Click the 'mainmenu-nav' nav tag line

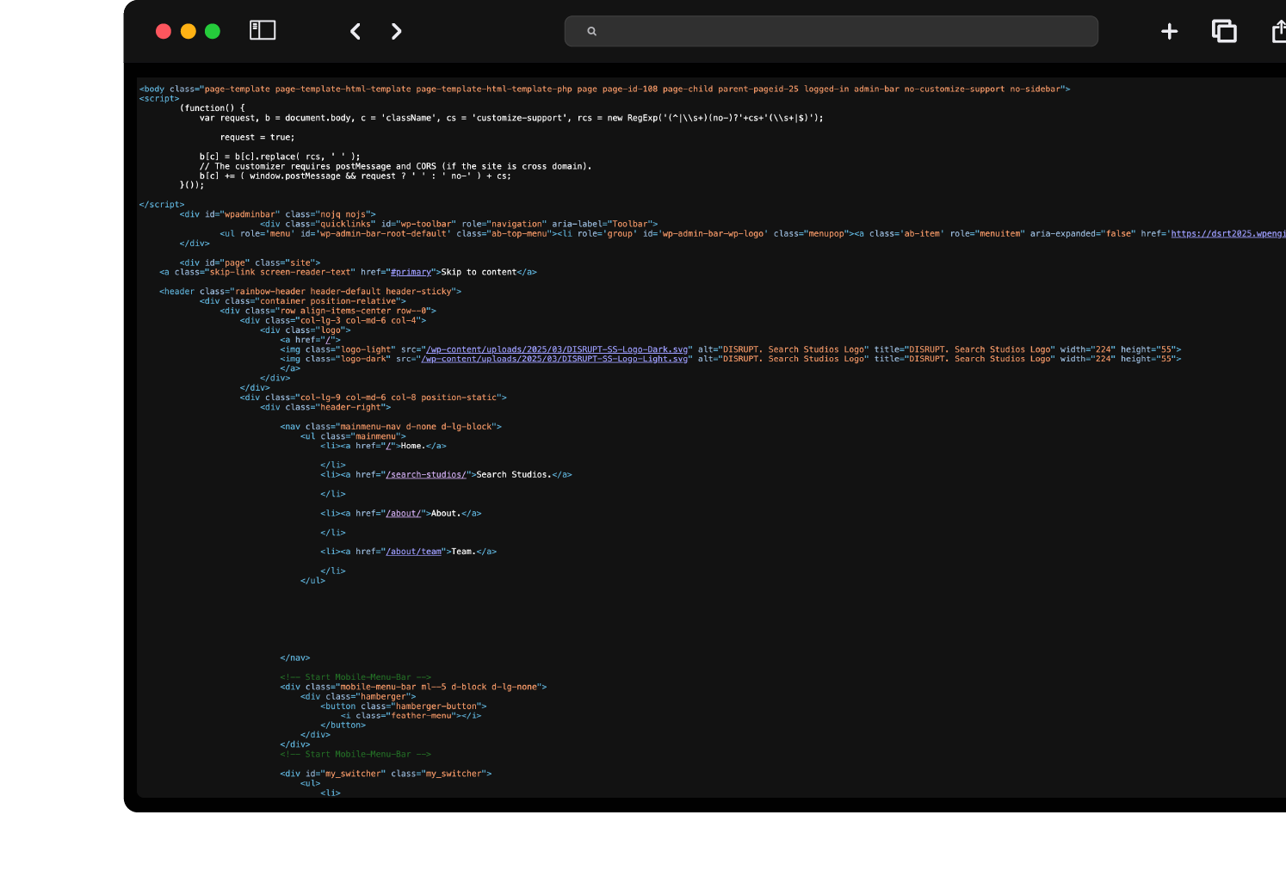(x=391, y=426)
